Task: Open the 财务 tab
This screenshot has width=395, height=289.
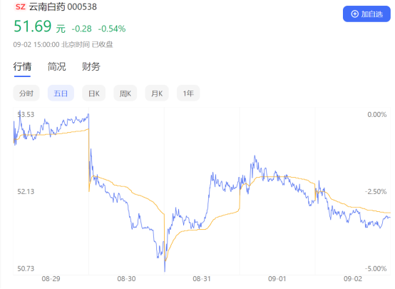Action: (91, 67)
